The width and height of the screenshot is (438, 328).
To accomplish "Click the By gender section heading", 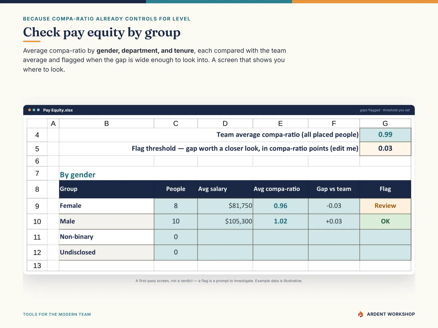I will (x=78, y=175).
